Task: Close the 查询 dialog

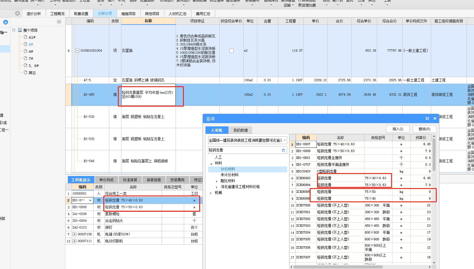Action: [x=435, y=118]
